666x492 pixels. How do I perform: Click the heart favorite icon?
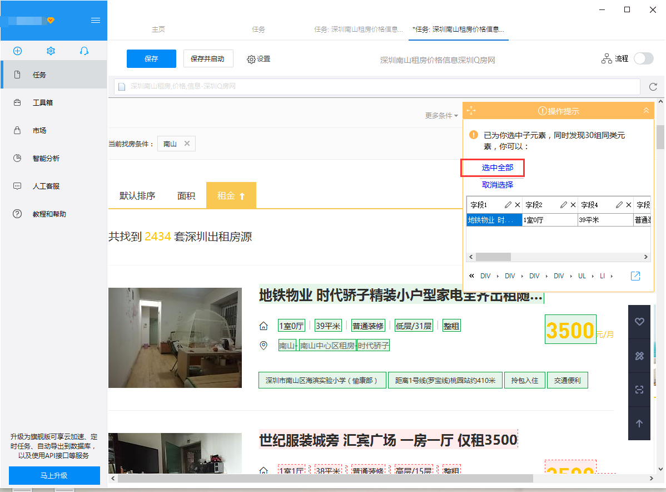[x=639, y=322]
